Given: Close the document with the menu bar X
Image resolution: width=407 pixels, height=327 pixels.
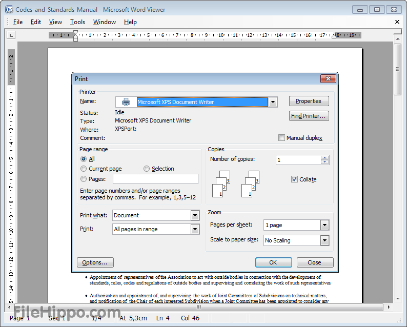Looking at the screenshot, I should coord(397,22).
